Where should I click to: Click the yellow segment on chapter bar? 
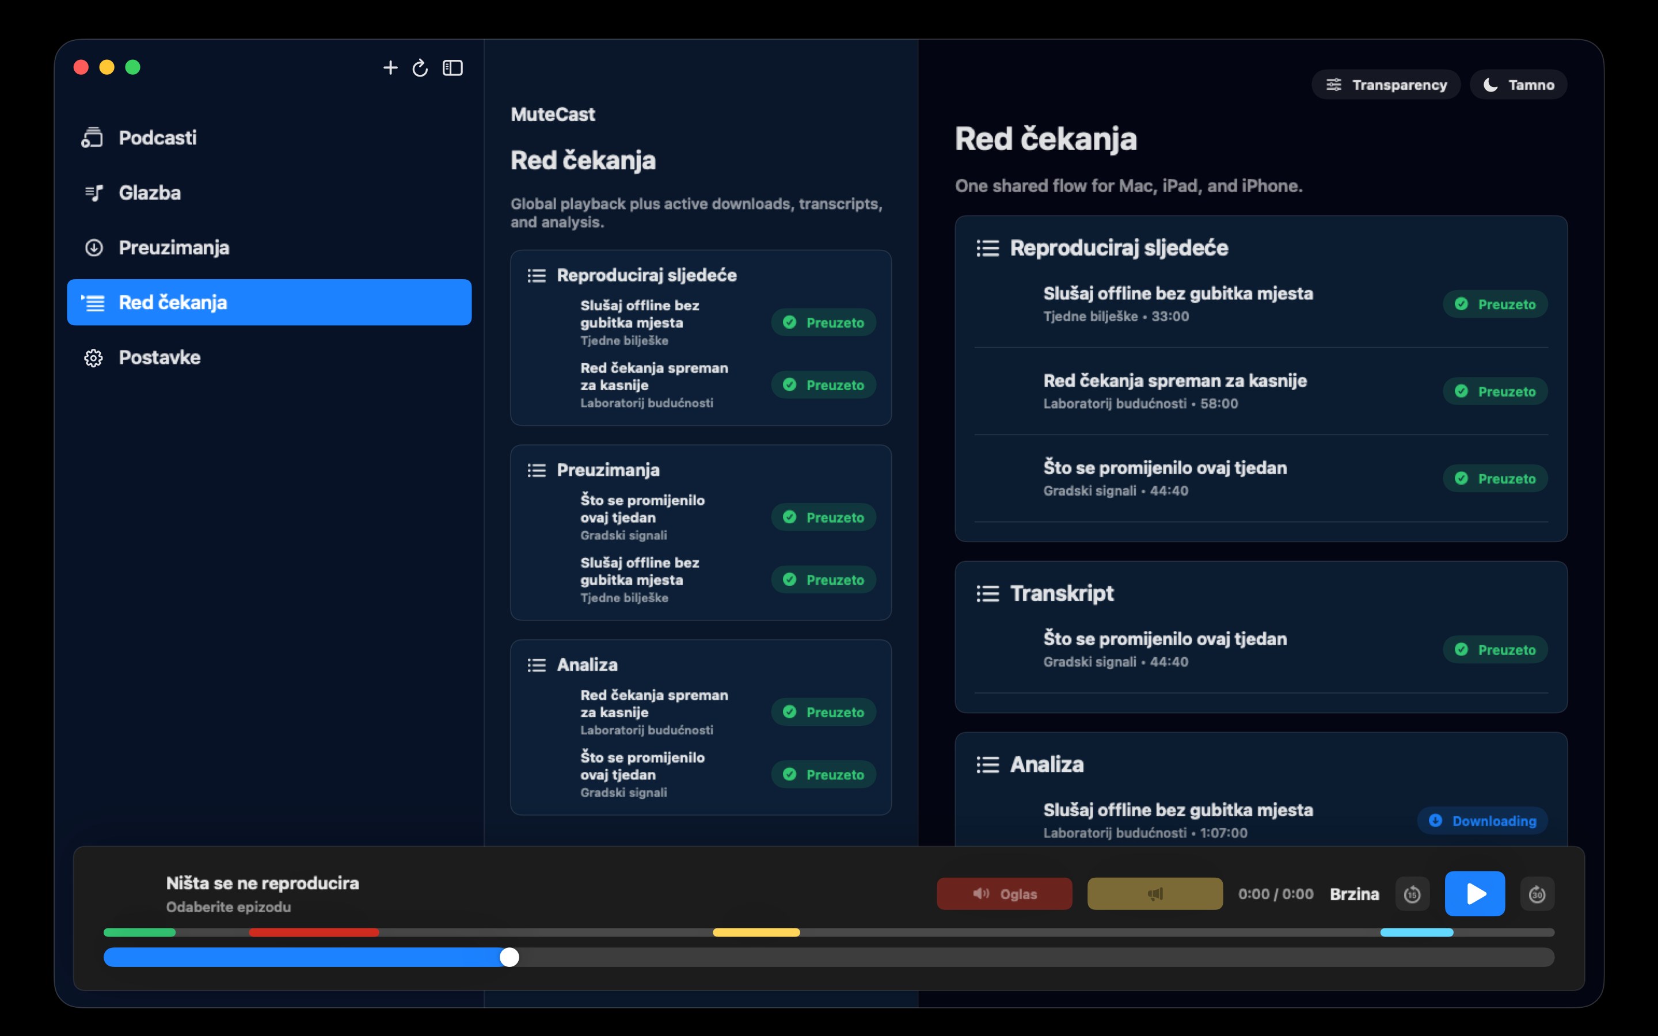(756, 932)
